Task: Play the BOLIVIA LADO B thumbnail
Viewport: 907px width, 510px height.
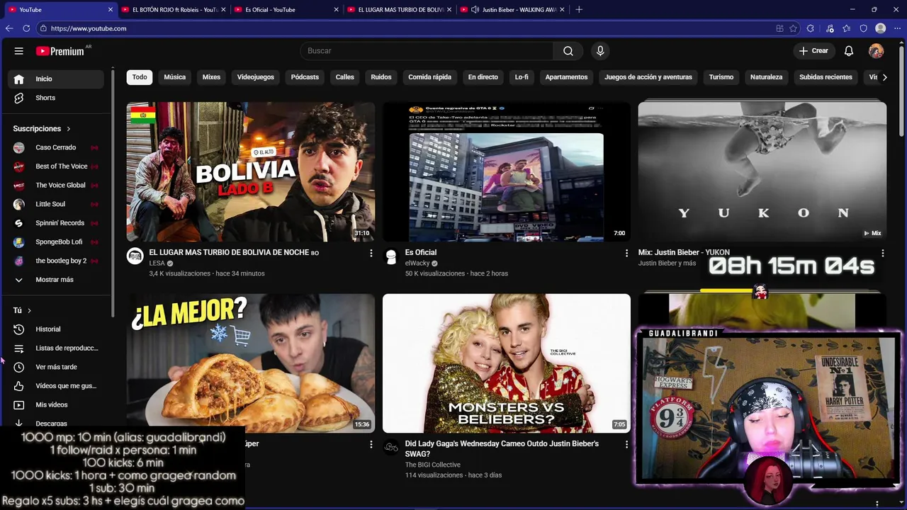Action: coord(251,172)
